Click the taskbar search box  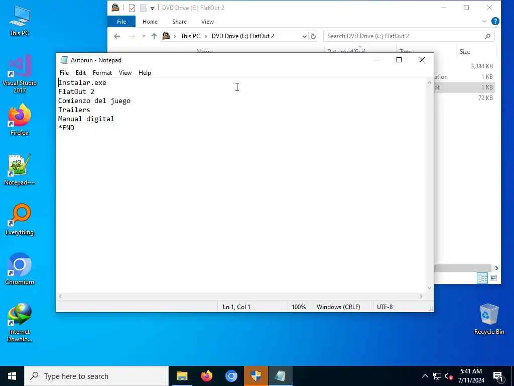click(x=96, y=376)
